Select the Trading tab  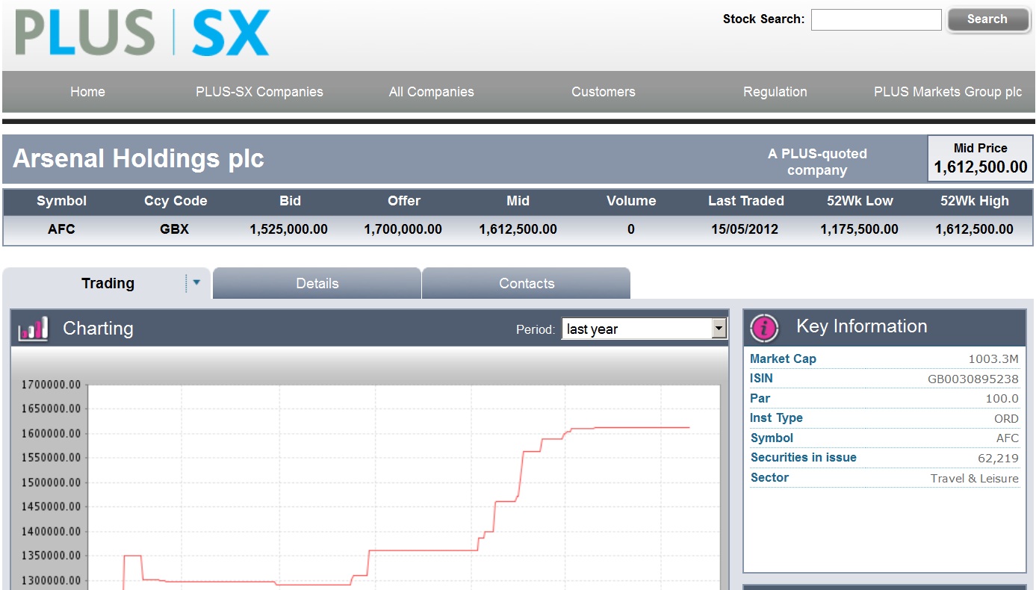click(x=108, y=284)
